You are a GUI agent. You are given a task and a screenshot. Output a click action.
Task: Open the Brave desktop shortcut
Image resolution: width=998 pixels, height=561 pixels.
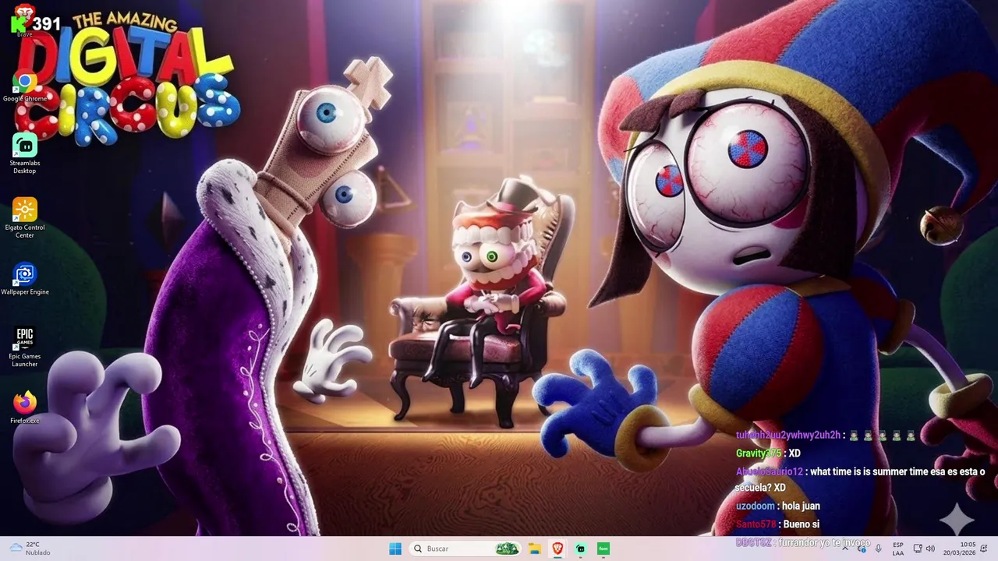point(25,20)
